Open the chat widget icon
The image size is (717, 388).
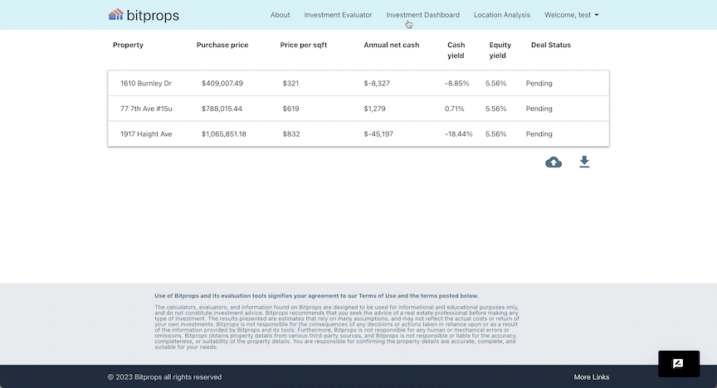click(677, 363)
